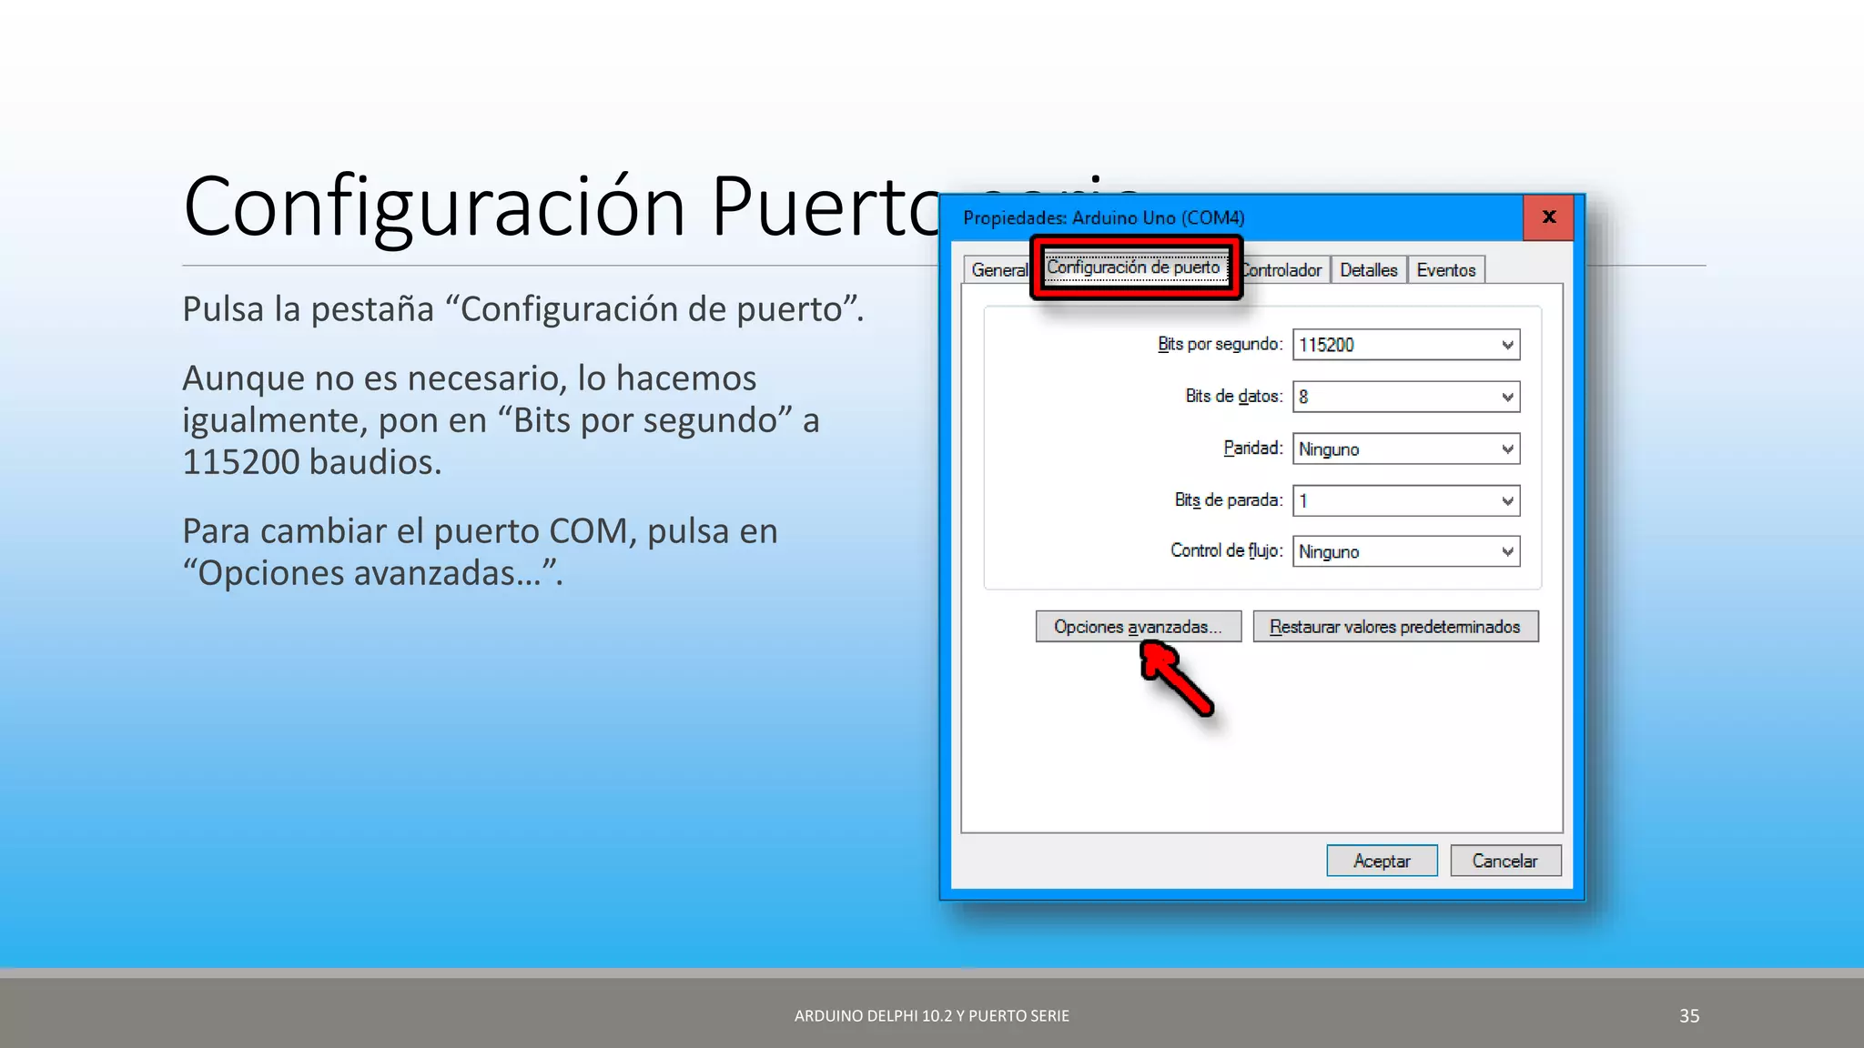Click the Bits de datos label

tap(1233, 396)
